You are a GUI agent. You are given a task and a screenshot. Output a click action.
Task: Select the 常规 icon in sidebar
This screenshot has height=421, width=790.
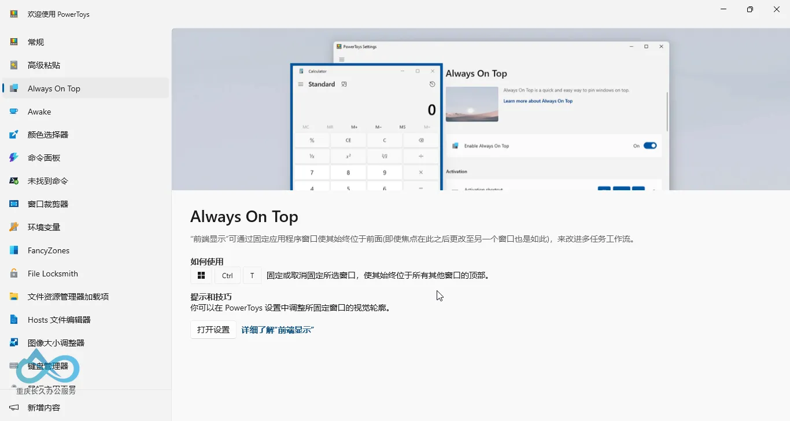pyautogui.click(x=14, y=42)
